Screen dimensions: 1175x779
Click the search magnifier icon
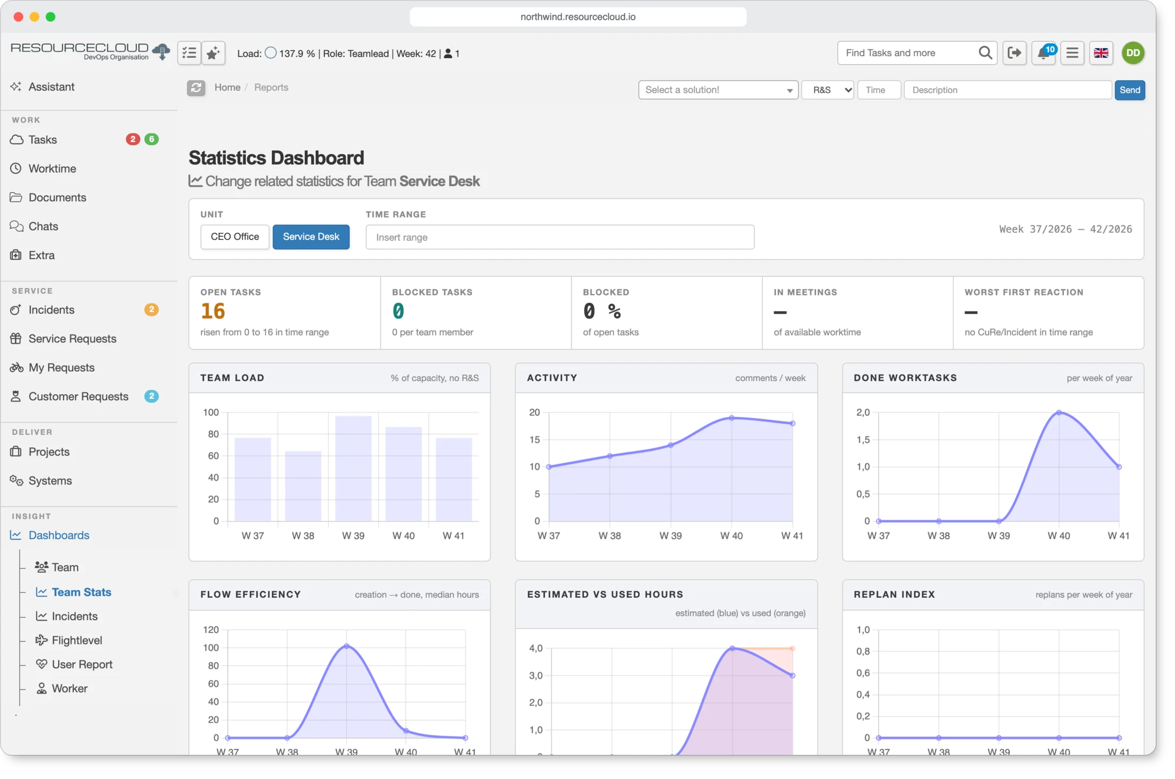[985, 53]
